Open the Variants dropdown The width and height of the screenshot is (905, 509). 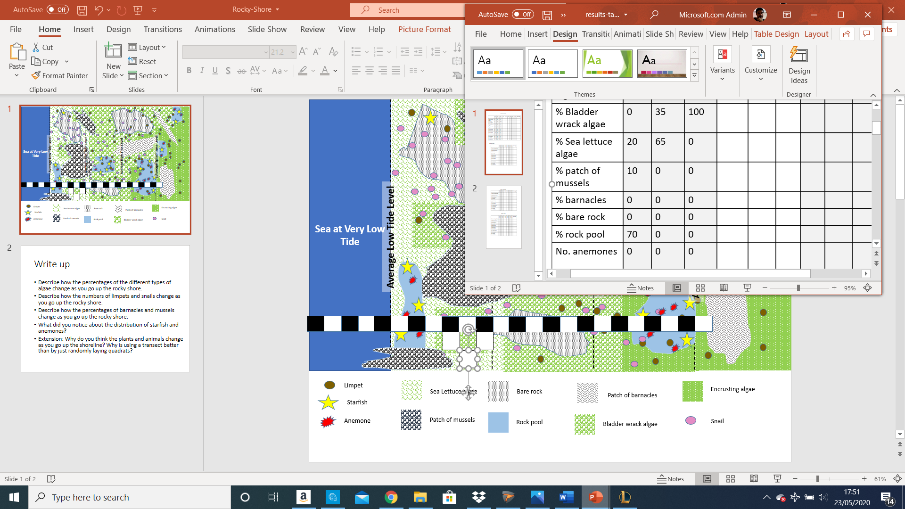722,65
